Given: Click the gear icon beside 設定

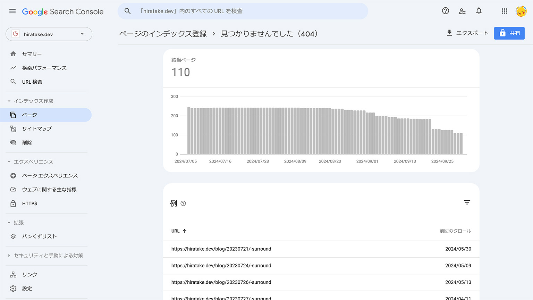Looking at the screenshot, I should [x=13, y=289].
